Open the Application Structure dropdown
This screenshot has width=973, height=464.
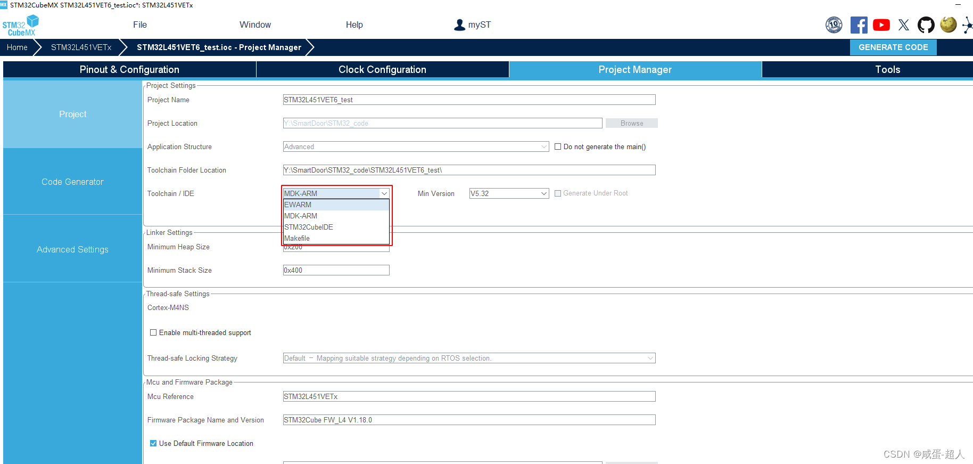[x=416, y=146]
